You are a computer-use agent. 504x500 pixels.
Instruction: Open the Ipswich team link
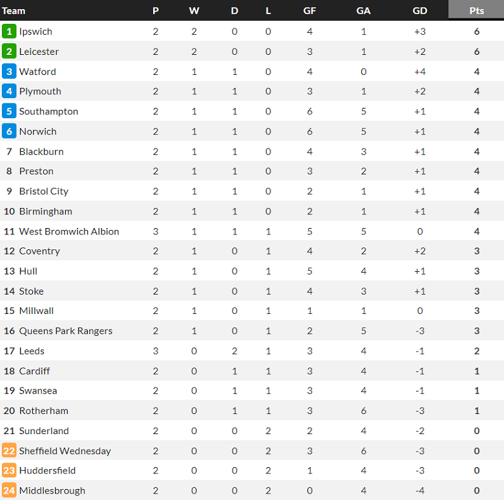click(36, 32)
